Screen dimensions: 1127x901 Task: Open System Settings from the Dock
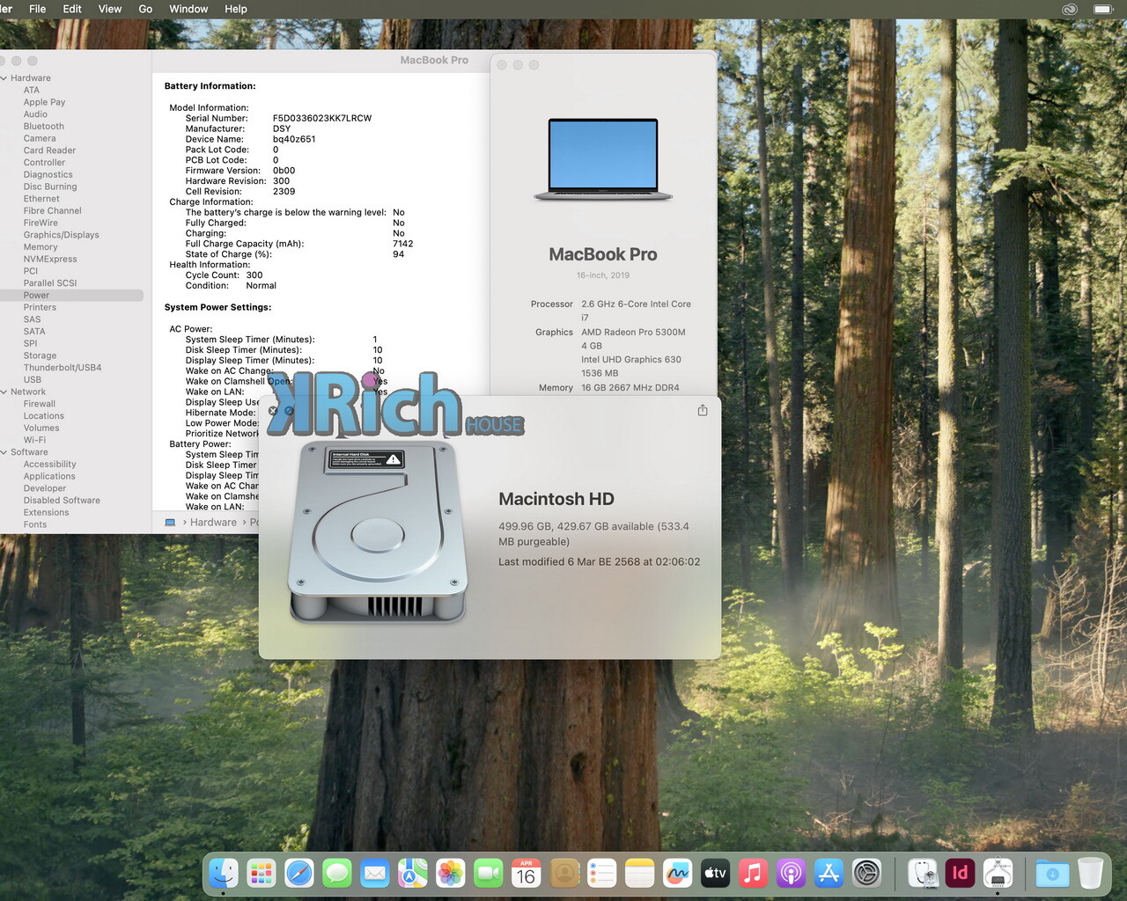[x=867, y=873]
